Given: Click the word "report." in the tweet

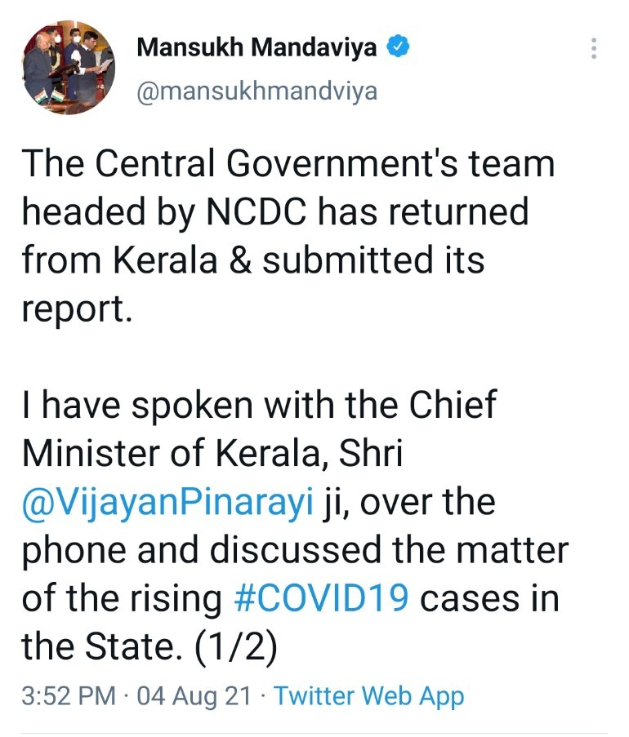Looking at the screenshot, I should [x=77, y=310].
